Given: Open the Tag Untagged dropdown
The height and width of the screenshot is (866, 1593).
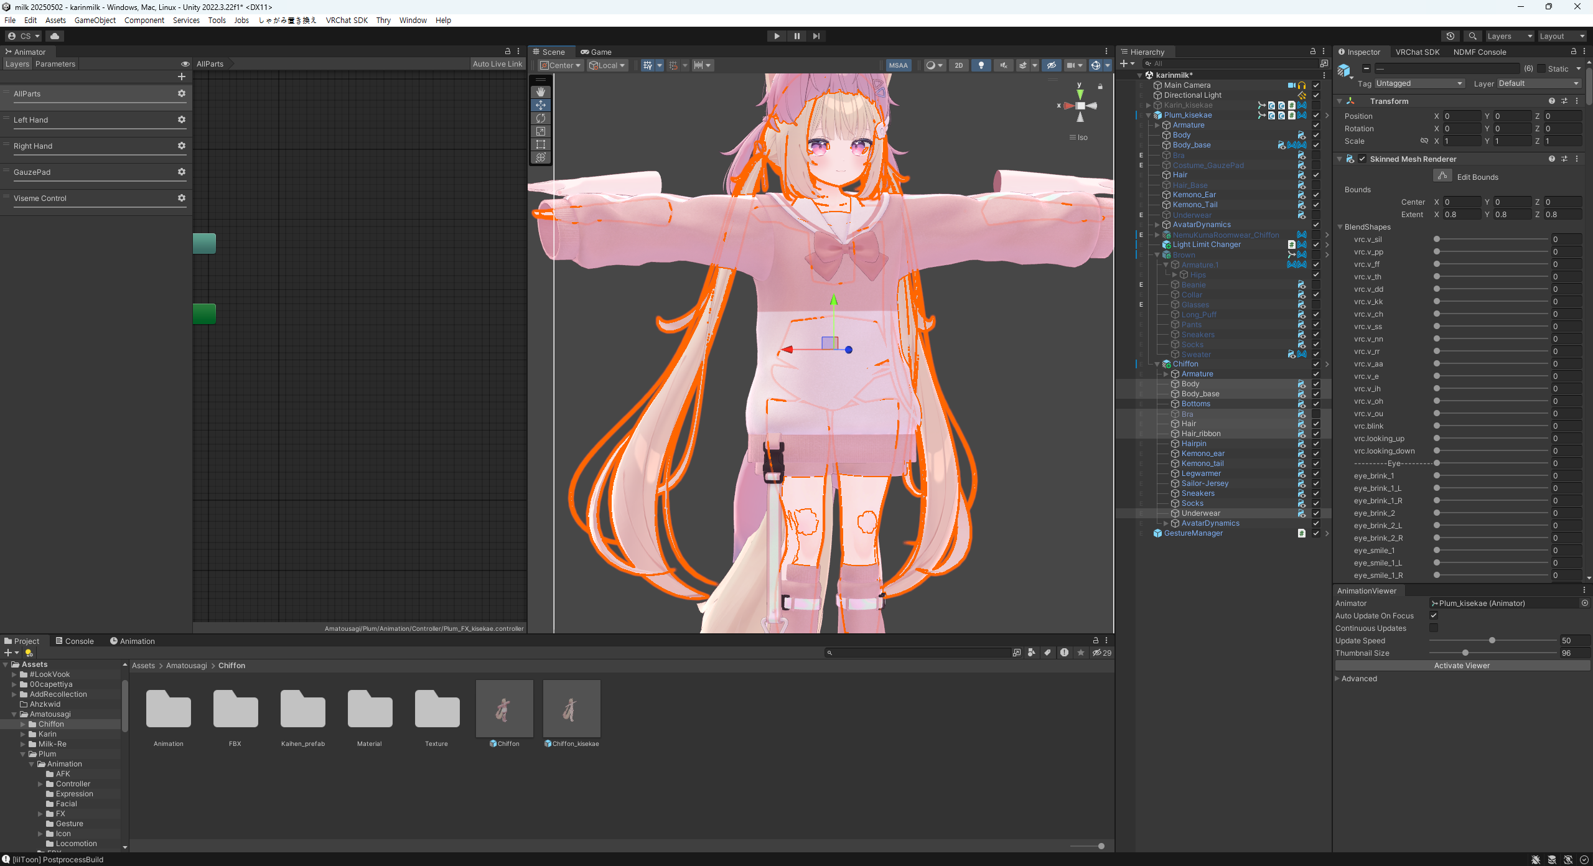Looking at the screenshot, I should [1418, 83].
